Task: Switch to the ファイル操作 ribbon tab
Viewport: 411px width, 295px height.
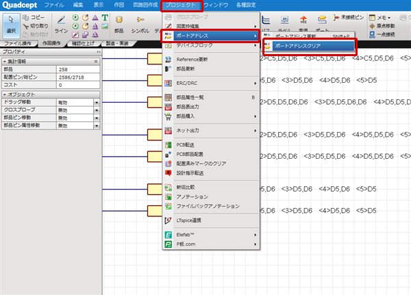Action: tap(18, 44)
